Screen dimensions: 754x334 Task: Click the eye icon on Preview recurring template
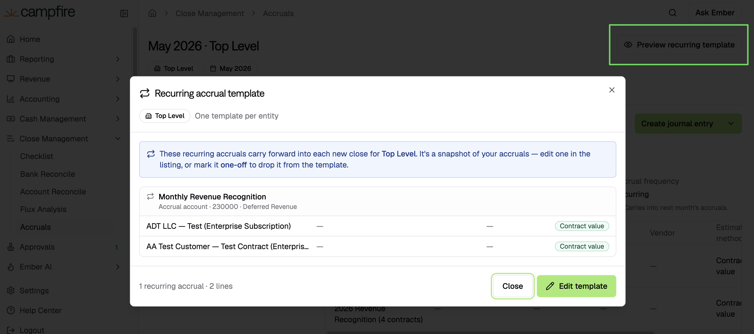[628, 45]
